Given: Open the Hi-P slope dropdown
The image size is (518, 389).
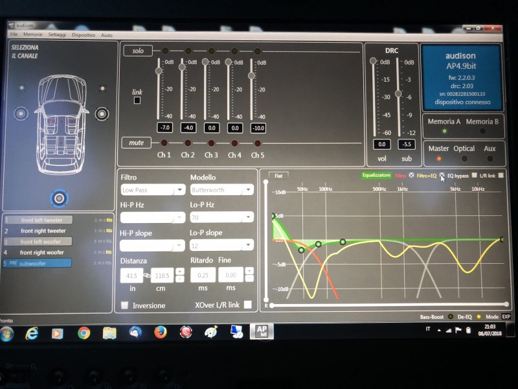Looking at the screenshot, I should coord(152,246).
